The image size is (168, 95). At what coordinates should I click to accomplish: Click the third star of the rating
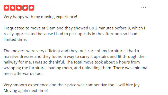[19, 8]
